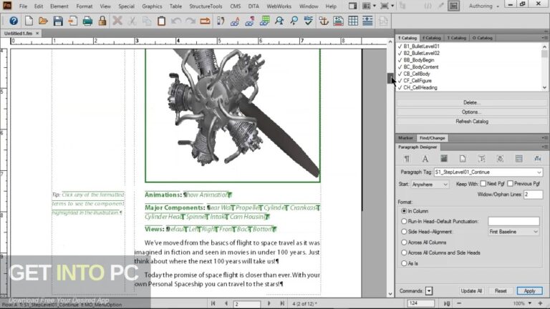Click the catalog list vertical scrollbar thumb

click(x=544, y=54)
